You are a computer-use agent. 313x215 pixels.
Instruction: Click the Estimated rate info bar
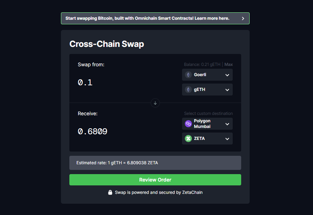point(155,163)
